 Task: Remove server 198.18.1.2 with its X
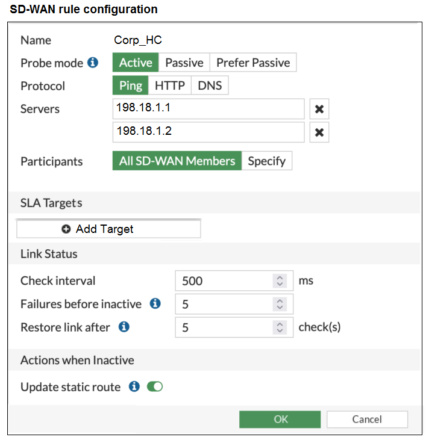(319, 132)
